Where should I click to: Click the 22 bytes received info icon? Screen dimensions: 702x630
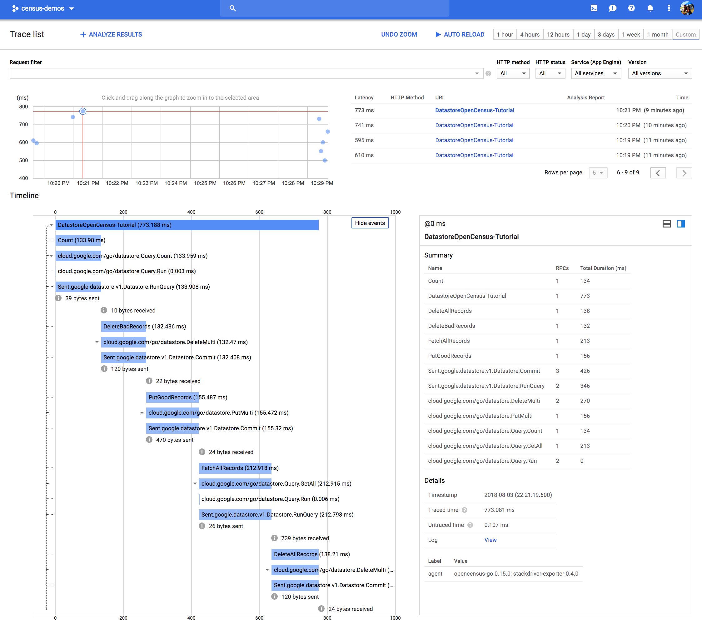click(149, 381)
